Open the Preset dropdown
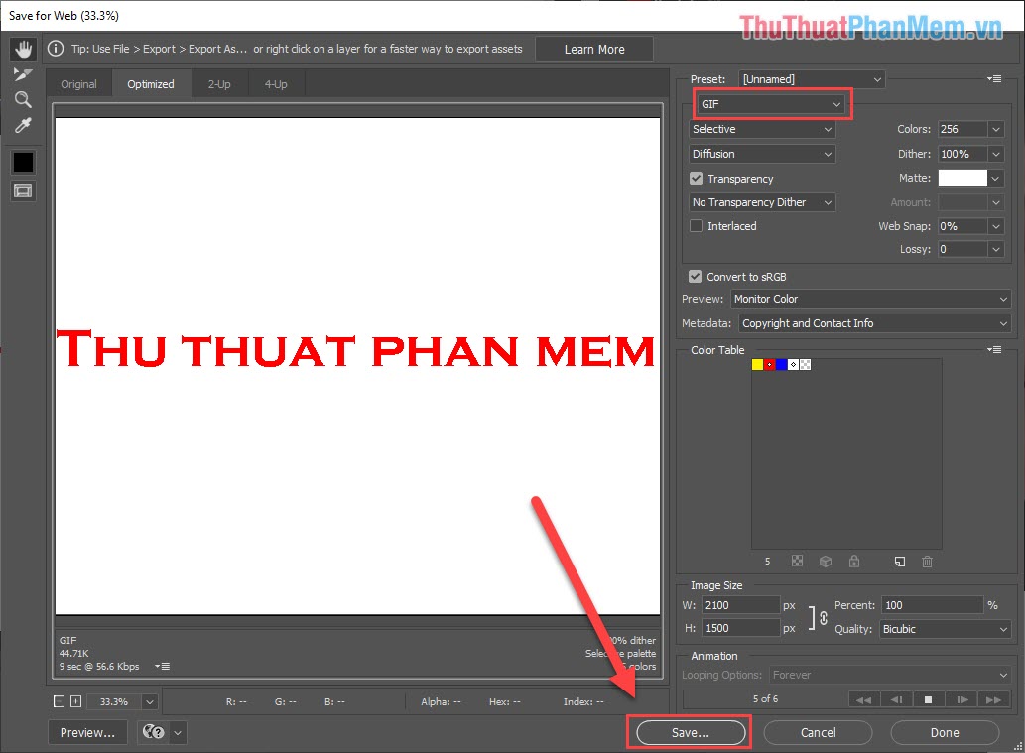 click(x=812, y=78)
